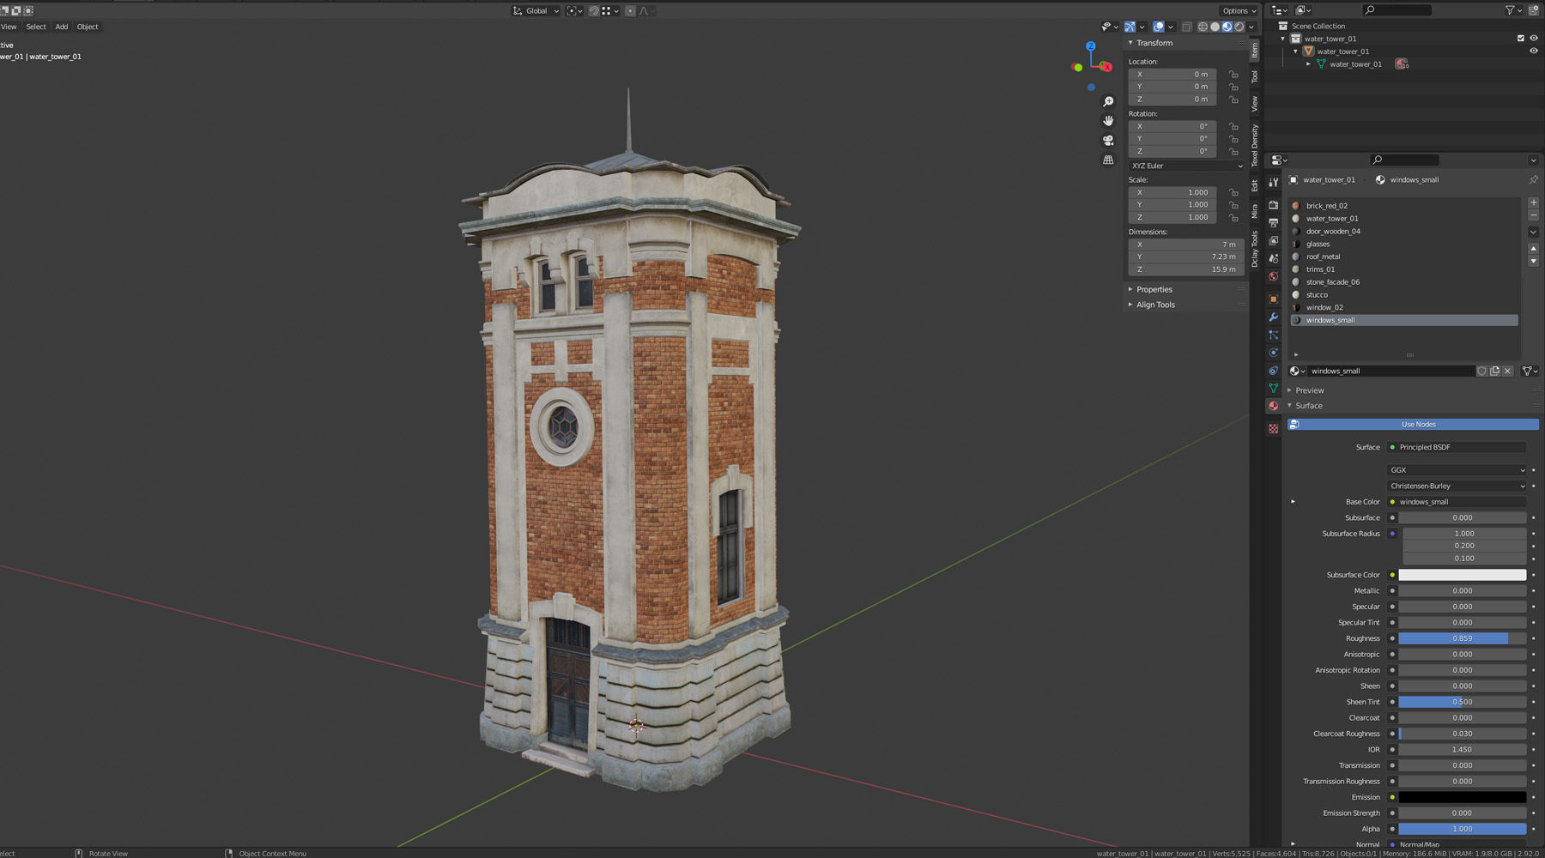Open the Physics properties tab icon

pos(1273,353)
